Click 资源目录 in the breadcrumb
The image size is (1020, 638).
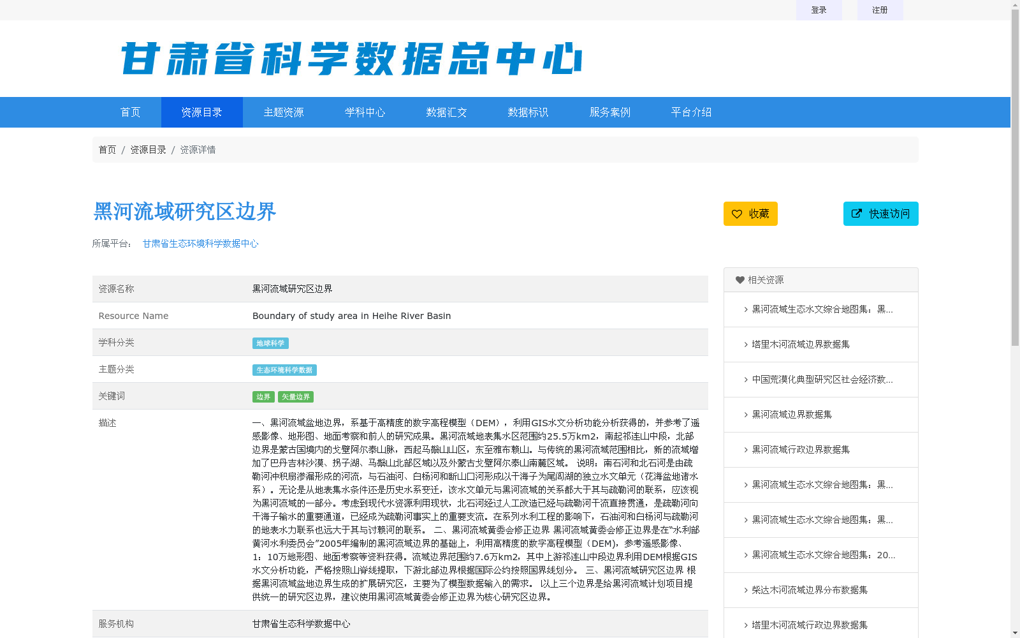coord(148,150)
